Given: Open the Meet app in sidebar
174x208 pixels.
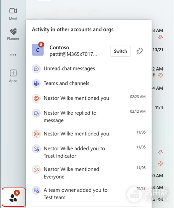Looking at the screenshot, I should (13, 14).
